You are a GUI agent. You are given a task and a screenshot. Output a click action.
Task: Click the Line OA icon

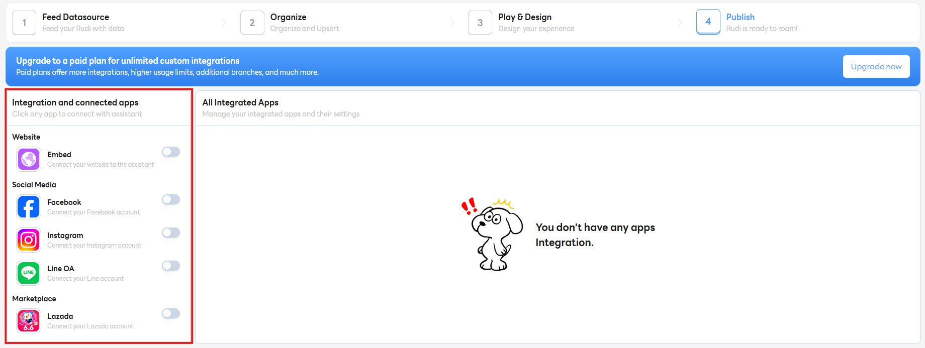coord(29,273)
